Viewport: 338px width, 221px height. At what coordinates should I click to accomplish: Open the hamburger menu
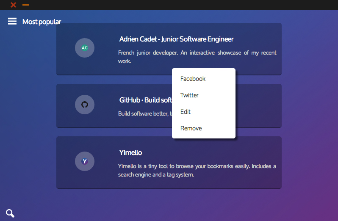[x=12, y=21]
